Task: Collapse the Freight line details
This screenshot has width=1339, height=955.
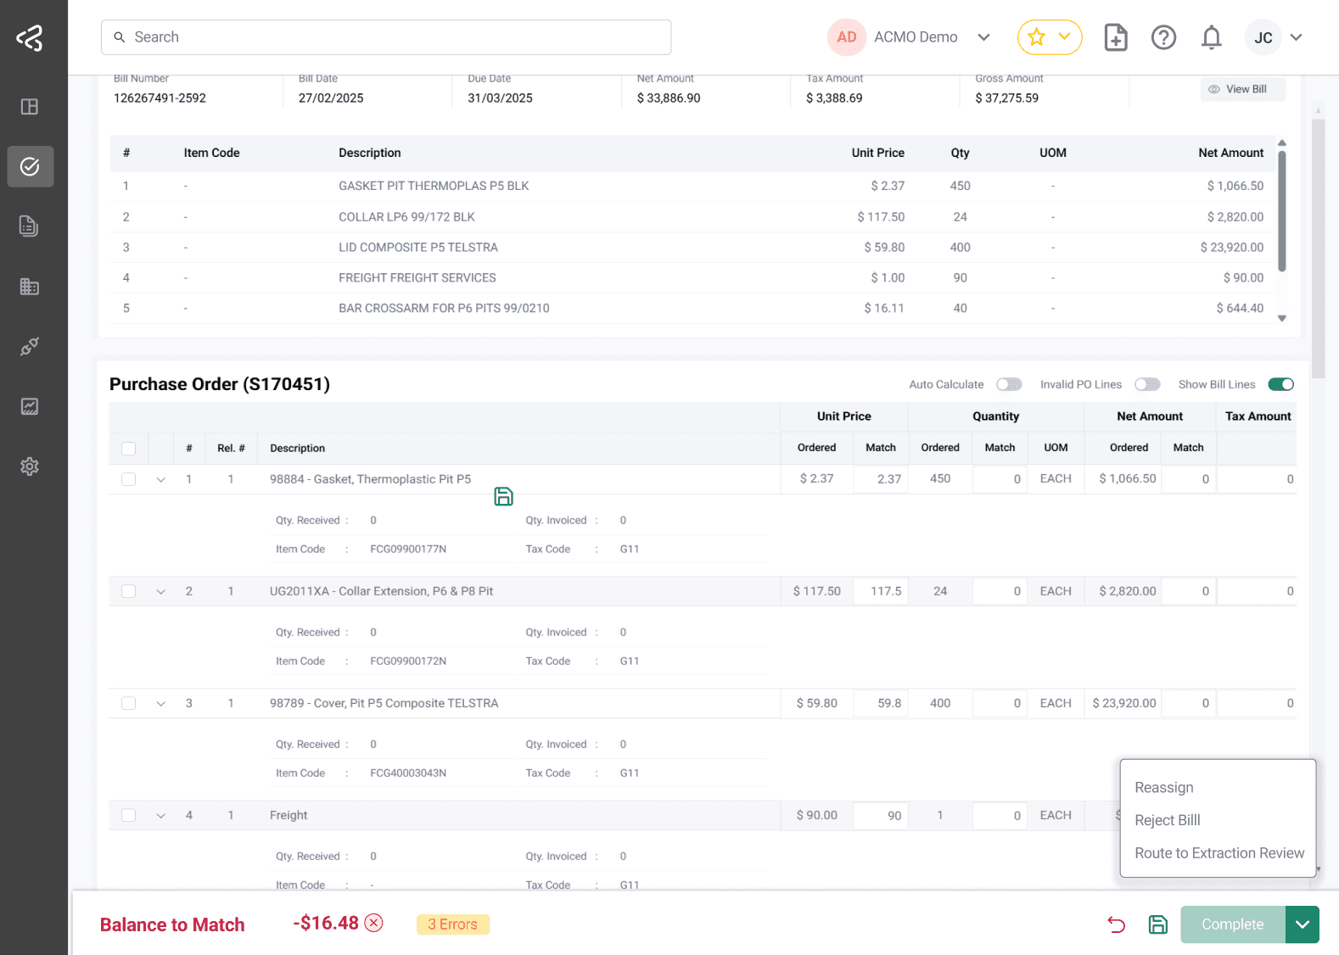Action: (x=161, y=816)
